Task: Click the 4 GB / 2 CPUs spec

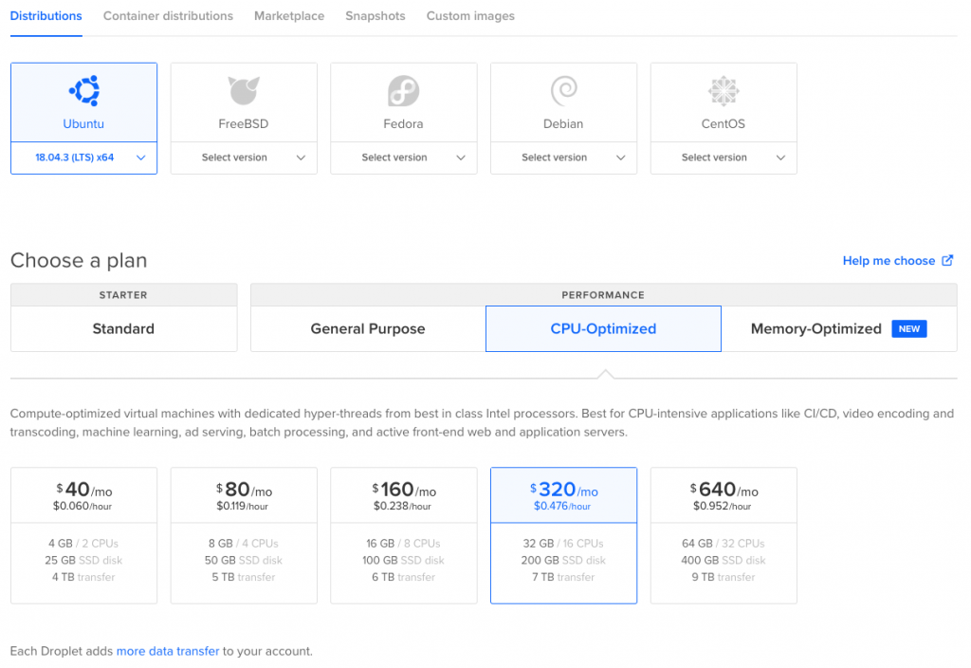Action: pos(83,544)
